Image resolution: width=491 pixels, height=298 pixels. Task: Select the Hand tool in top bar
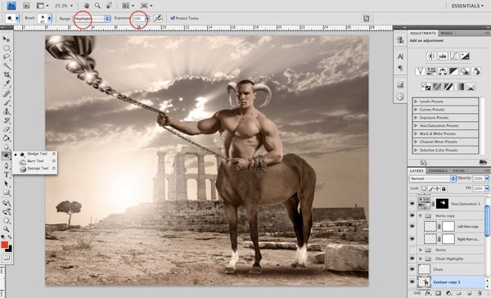coord(87,6)
